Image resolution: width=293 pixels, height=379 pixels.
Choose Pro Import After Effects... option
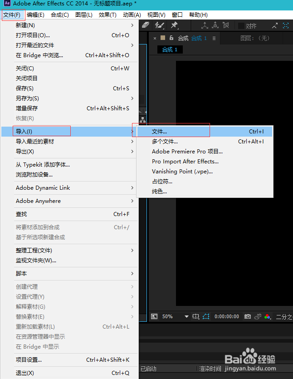click(205, 162)
